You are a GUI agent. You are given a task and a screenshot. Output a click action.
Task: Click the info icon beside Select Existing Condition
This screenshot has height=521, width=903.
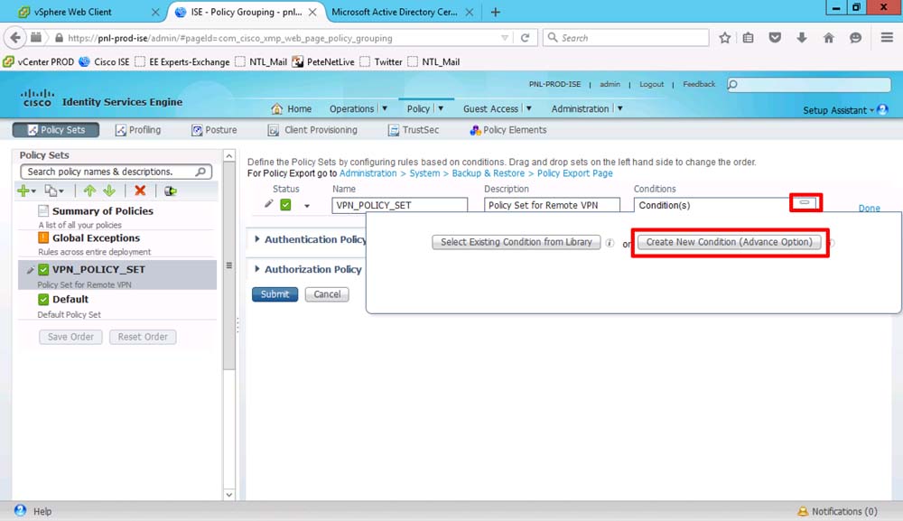coord(610,243)
